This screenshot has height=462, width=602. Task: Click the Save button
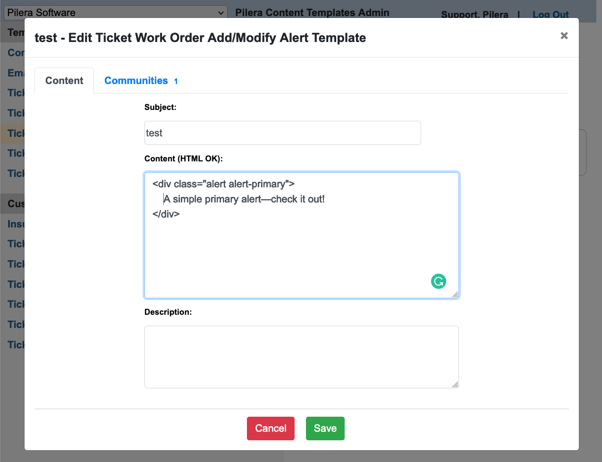tap(325, 428)
